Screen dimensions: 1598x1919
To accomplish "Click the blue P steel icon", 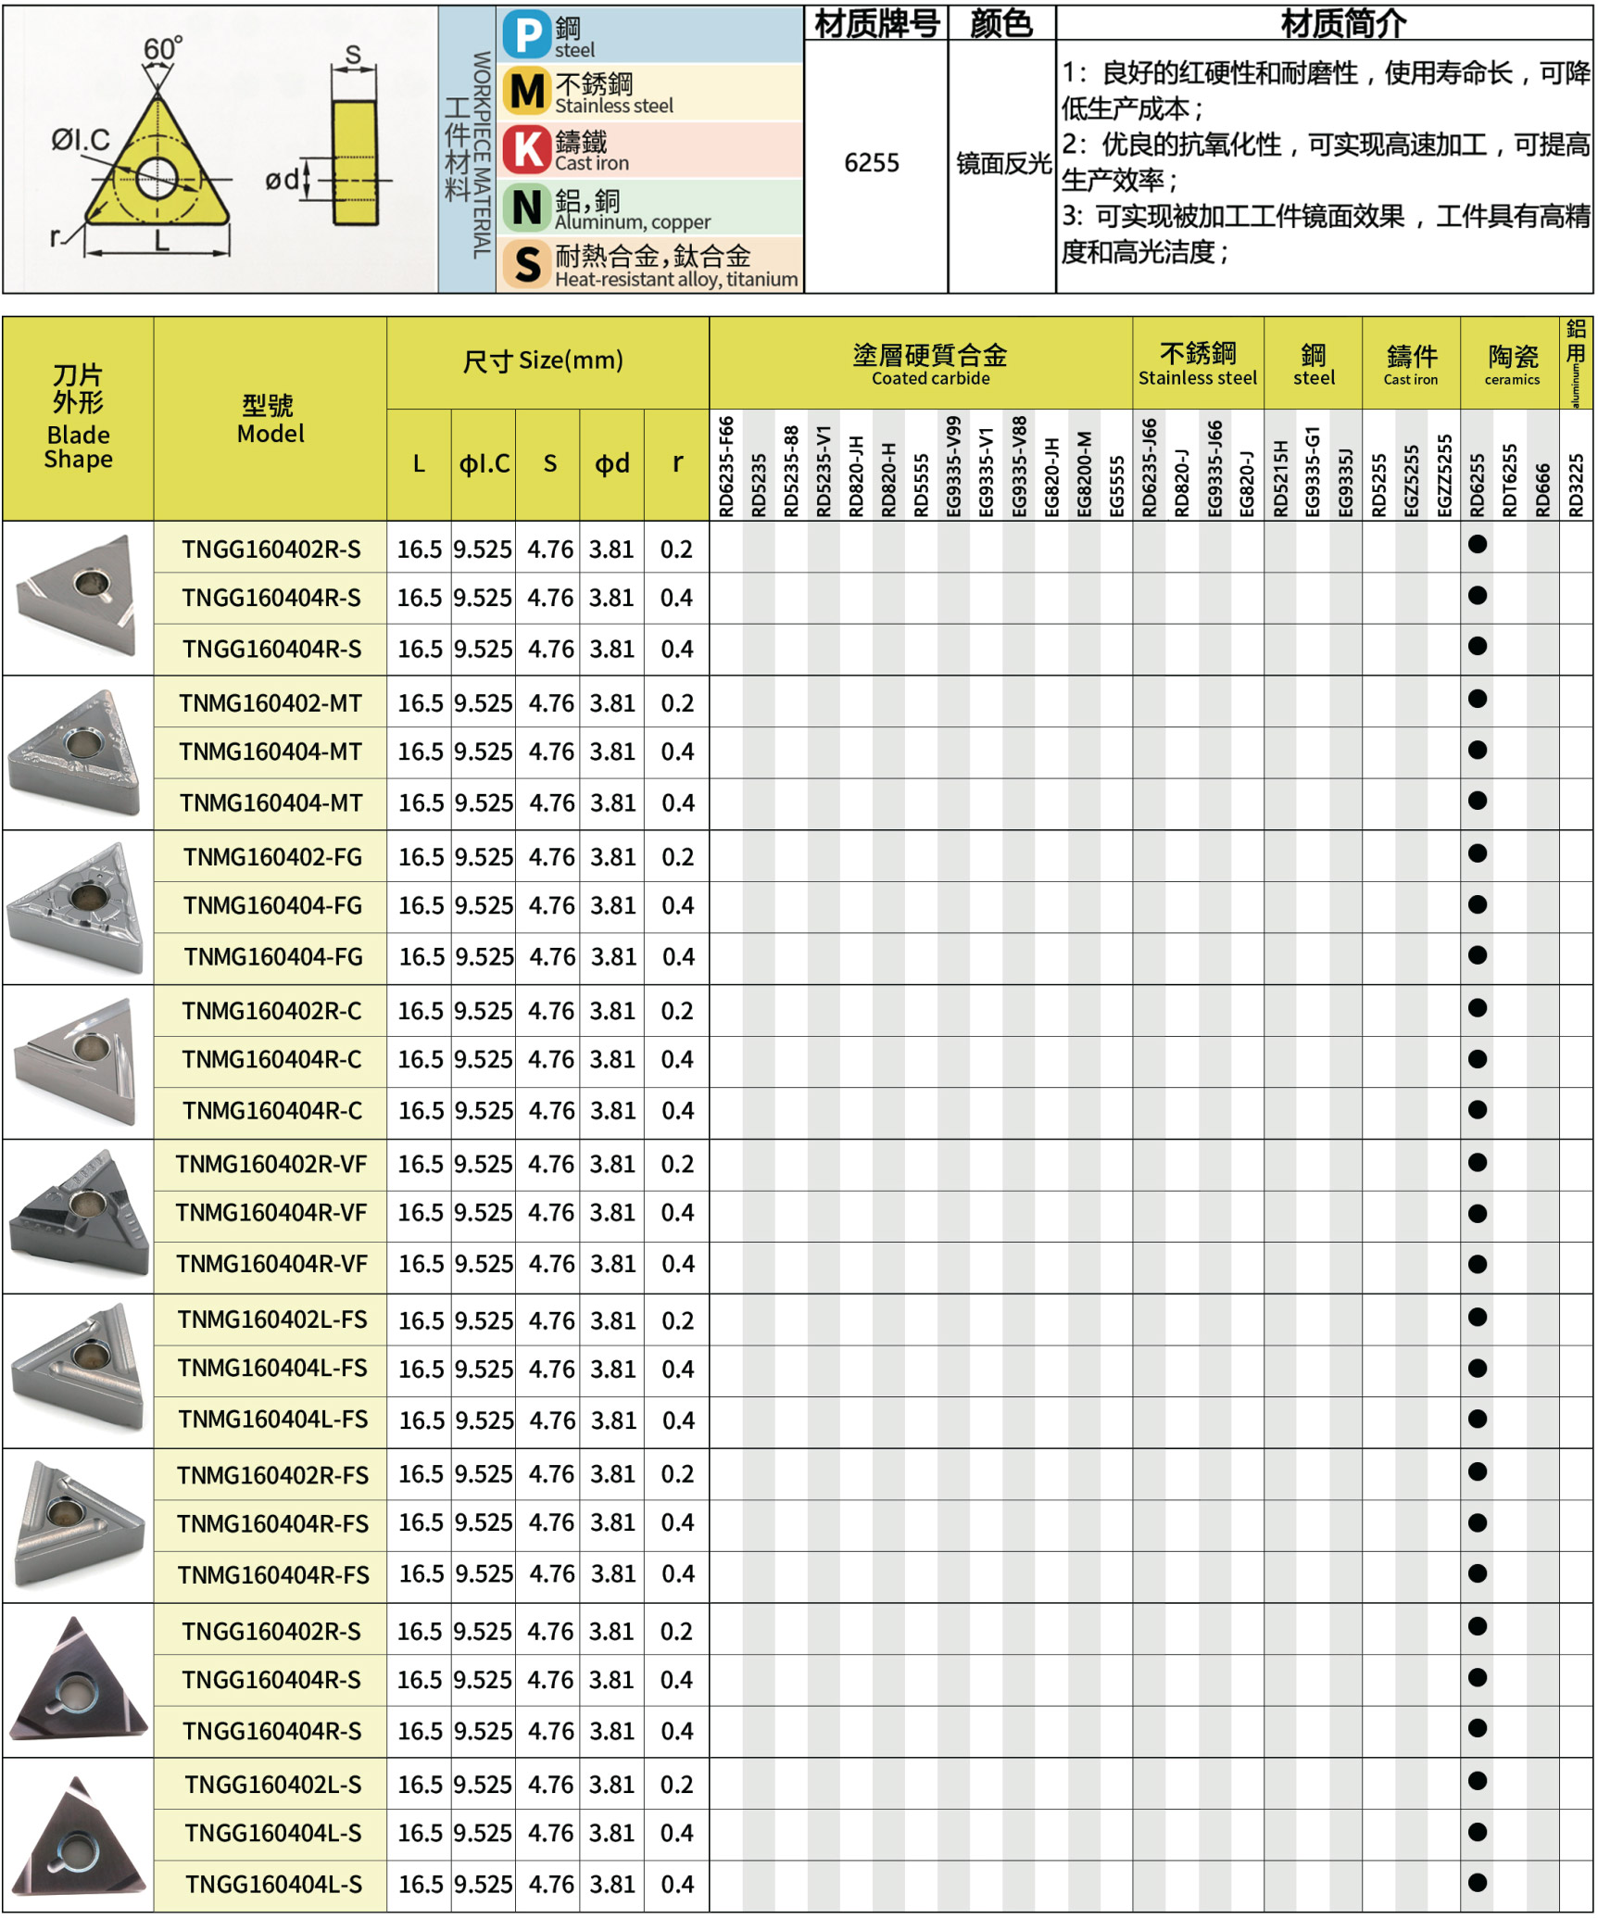I will (x=527, y=35).
